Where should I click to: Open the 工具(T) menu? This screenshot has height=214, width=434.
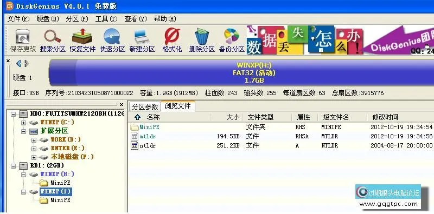[x=106, y=19]
